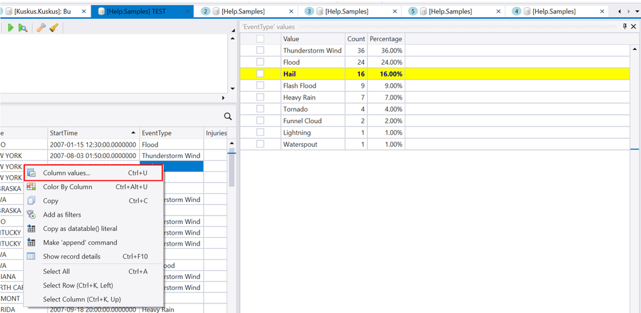
Task: Click the 'Heavy Rain' cell in values list
Action: pos(312,97)
